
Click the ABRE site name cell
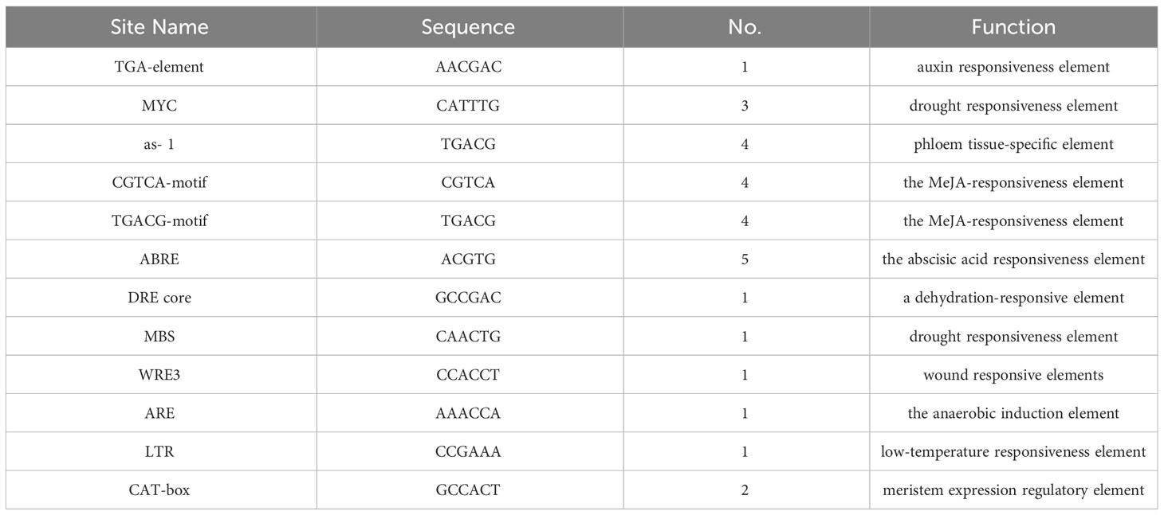[x=159, y=259]
